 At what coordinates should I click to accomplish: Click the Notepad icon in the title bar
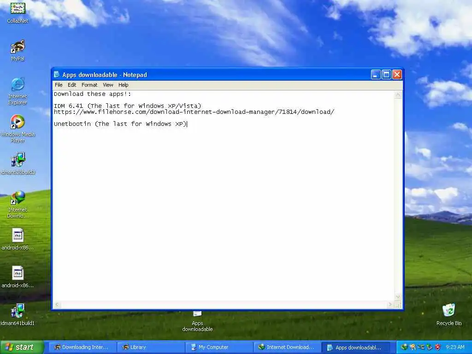pyautogui.click(x=57, y=74)
